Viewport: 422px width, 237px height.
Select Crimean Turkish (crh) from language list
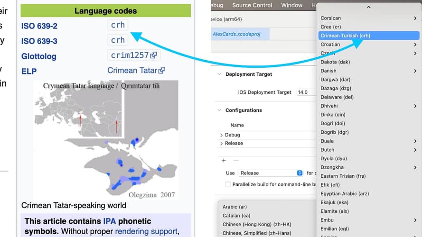tap(345, 36)
